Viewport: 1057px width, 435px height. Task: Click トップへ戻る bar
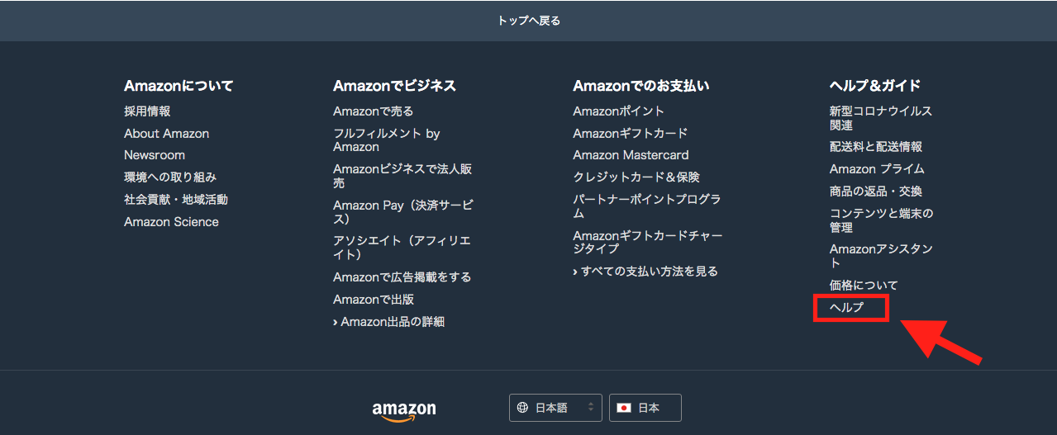(x=528, y=21)
